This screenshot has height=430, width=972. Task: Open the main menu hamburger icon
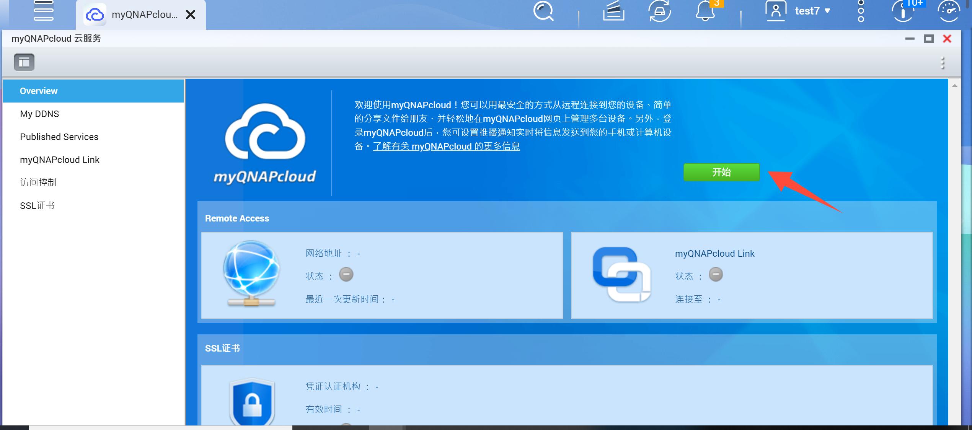[43, 11]
